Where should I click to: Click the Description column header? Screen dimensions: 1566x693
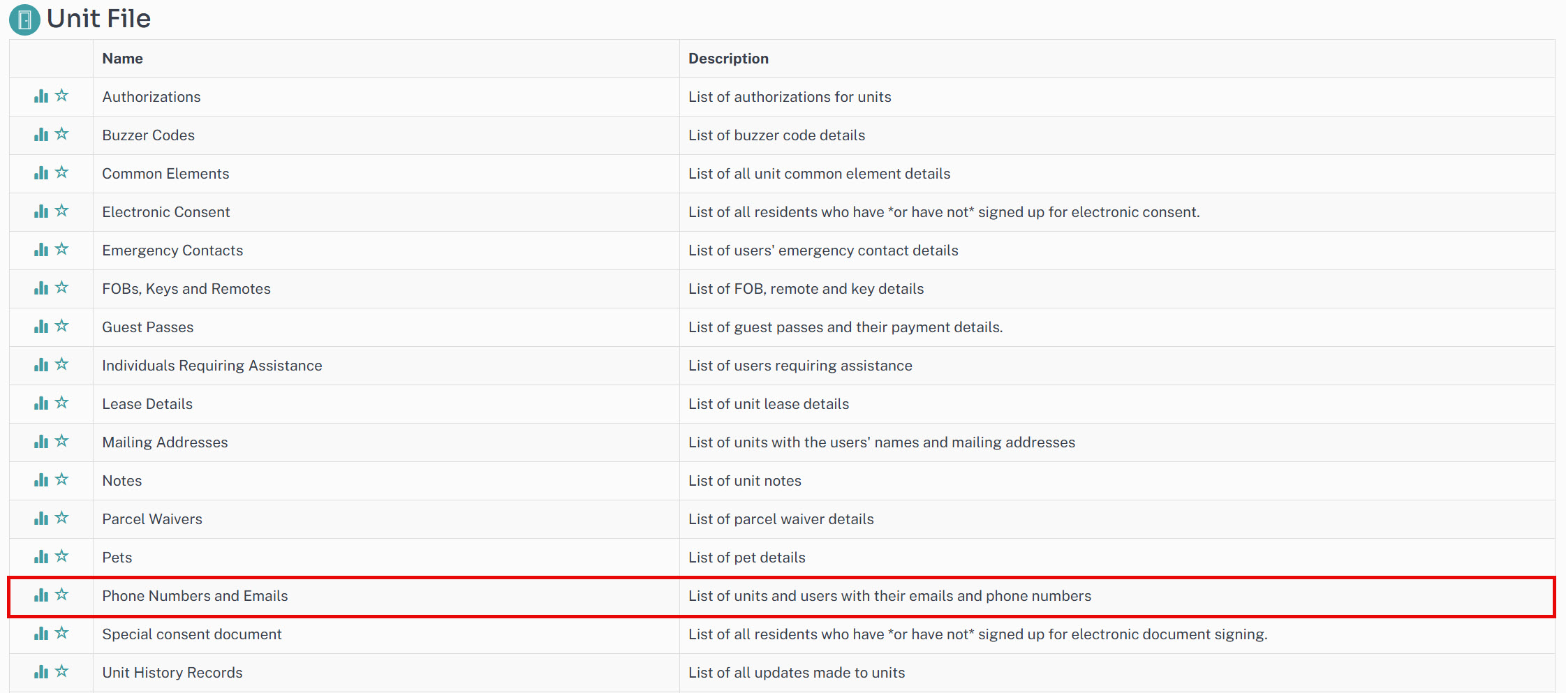coord(729,59)
